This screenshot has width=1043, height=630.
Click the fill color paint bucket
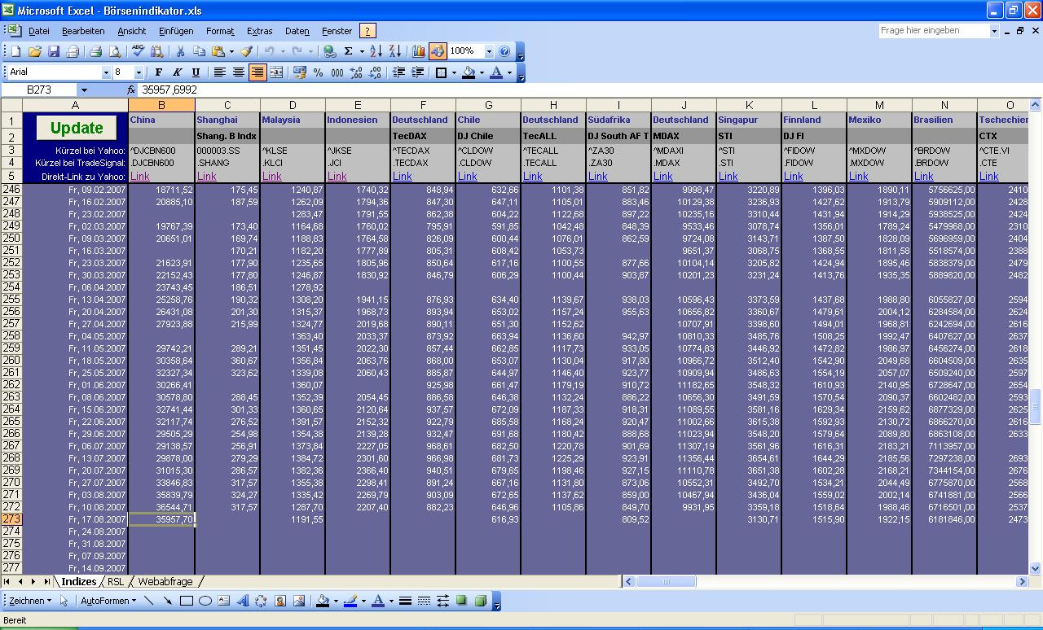(x=468, y=72)
